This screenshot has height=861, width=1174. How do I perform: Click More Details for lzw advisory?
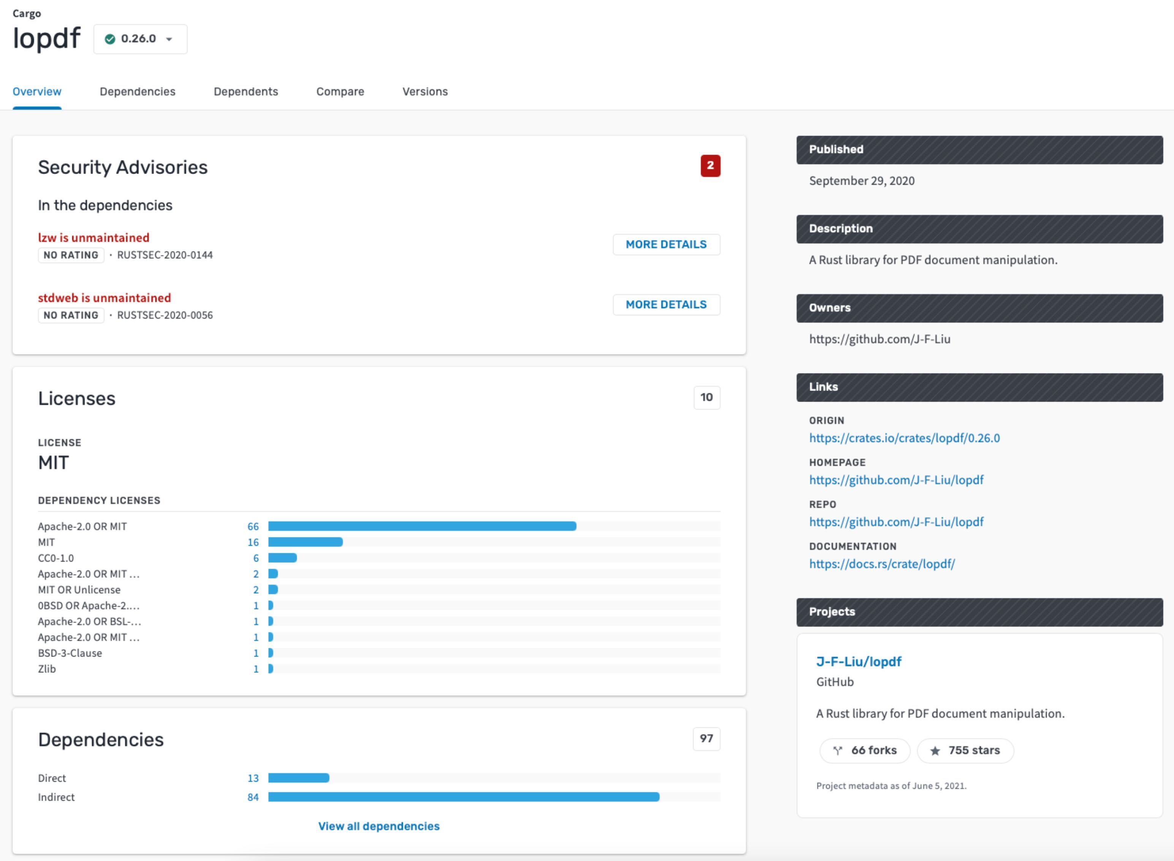click(666, 244)
